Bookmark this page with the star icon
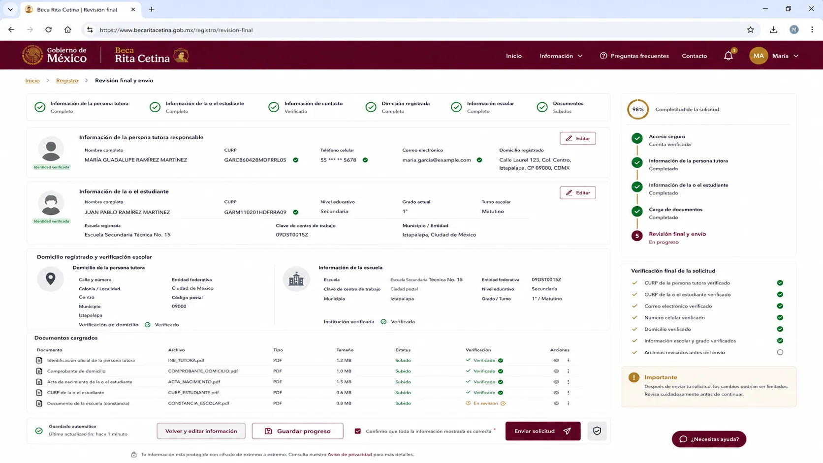 tap(751, 30)
